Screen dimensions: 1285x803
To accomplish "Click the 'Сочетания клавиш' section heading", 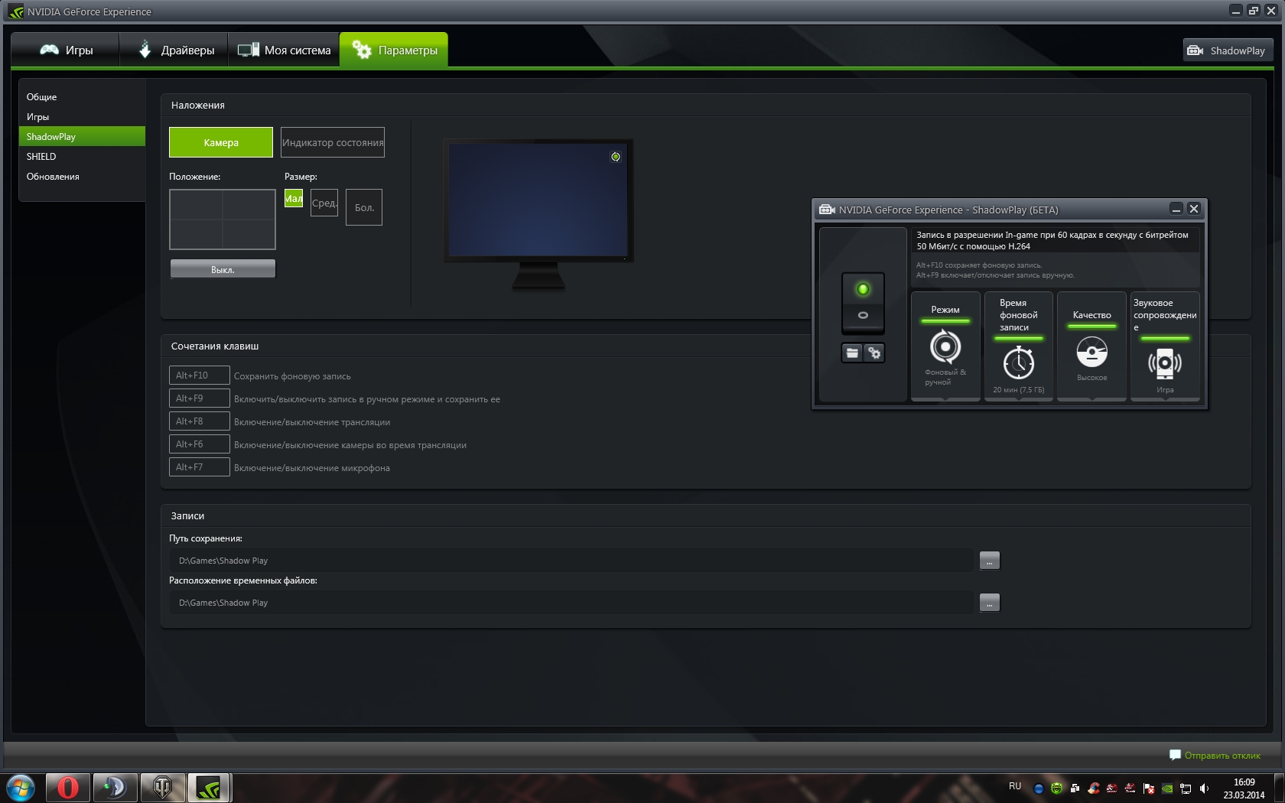I will pyautogui.click(x=215, y=346).
